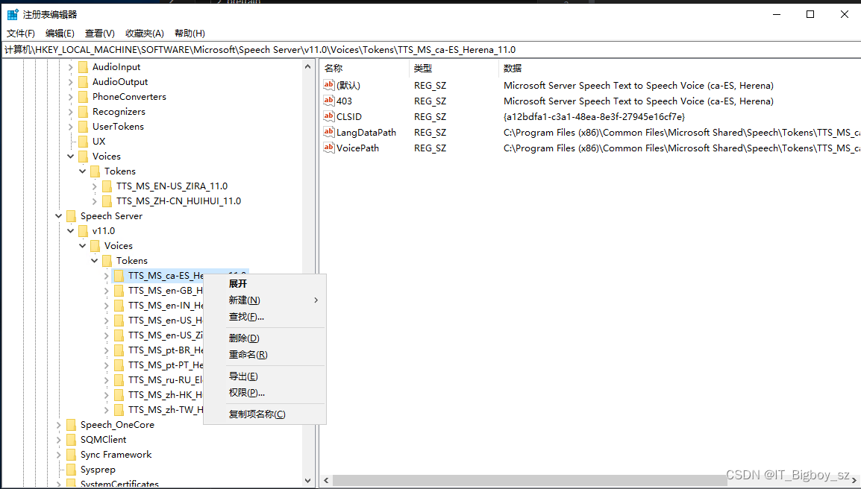Collapse the Voices node under v11.0
Image resolution: width=861 pixels, height=489 pixels.
pyautogui.click(x=82, y=245)
